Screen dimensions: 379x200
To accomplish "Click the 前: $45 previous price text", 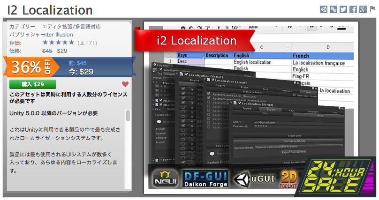I will pyautogui.click(x=77, y=63).
